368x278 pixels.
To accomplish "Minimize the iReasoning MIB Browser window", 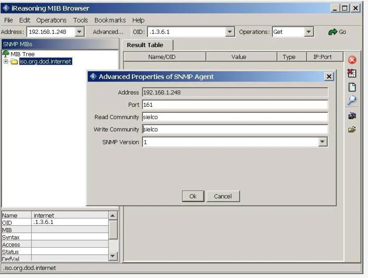I will (x=335, y=8).
